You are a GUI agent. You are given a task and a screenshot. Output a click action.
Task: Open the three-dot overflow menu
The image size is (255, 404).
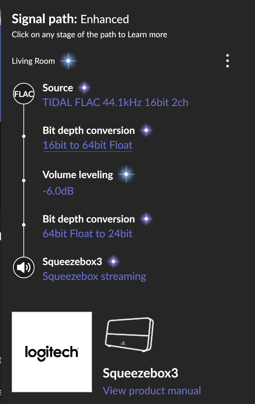(x=227, y=61)
